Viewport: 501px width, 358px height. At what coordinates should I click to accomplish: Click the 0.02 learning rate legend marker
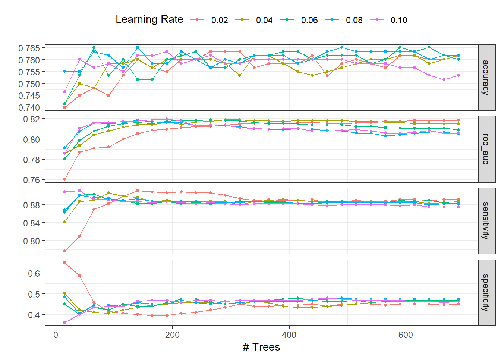[197, 19]
